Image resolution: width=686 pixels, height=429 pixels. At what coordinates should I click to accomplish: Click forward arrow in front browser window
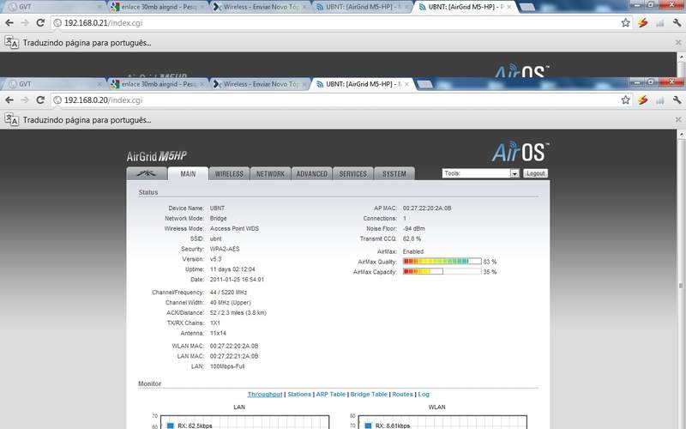click(25, 100)
